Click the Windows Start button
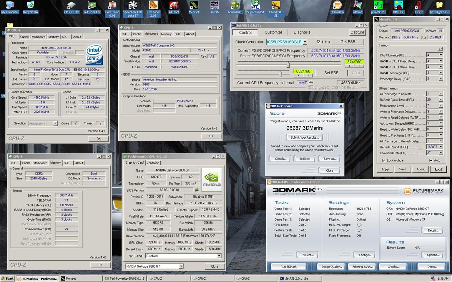The height and width of the screenshot is (282, 452). (x=8, y=278)
